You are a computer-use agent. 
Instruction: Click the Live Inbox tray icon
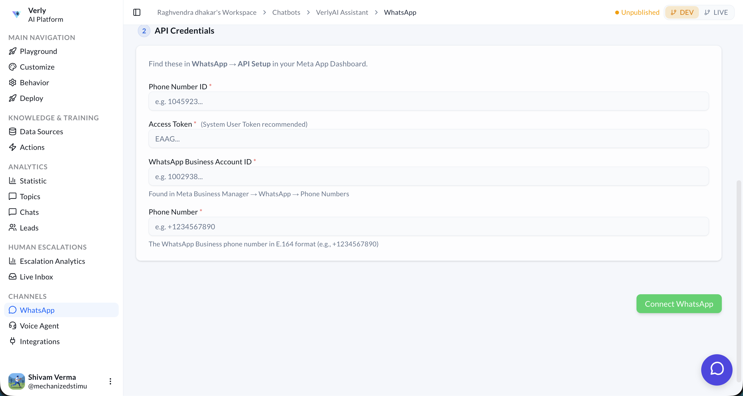pos(13,277)
